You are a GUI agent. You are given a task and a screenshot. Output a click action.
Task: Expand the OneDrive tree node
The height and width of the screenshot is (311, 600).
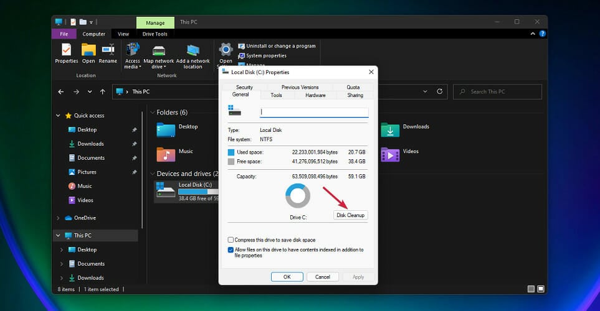(58, 218)
